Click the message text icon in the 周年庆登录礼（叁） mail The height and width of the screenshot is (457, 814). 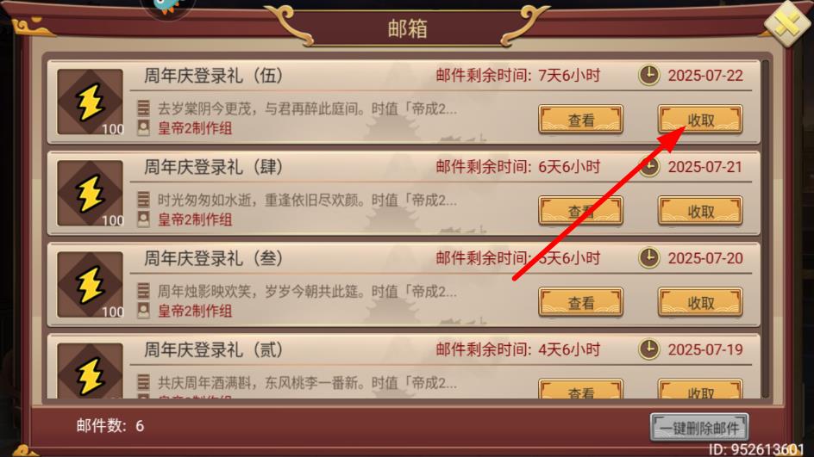coord(143,291)
